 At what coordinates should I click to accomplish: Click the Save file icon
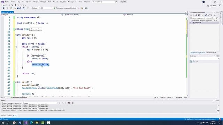(18, 8)
